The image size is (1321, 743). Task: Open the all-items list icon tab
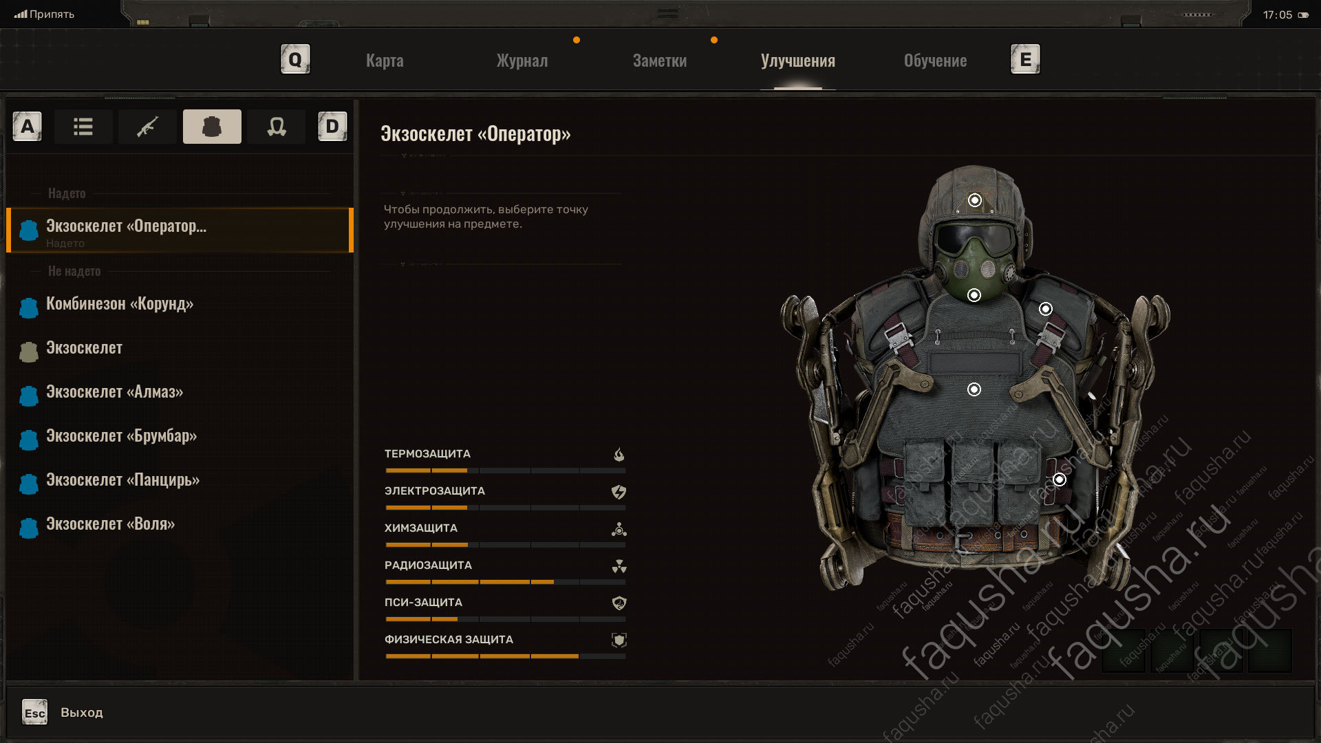[83, 127]
